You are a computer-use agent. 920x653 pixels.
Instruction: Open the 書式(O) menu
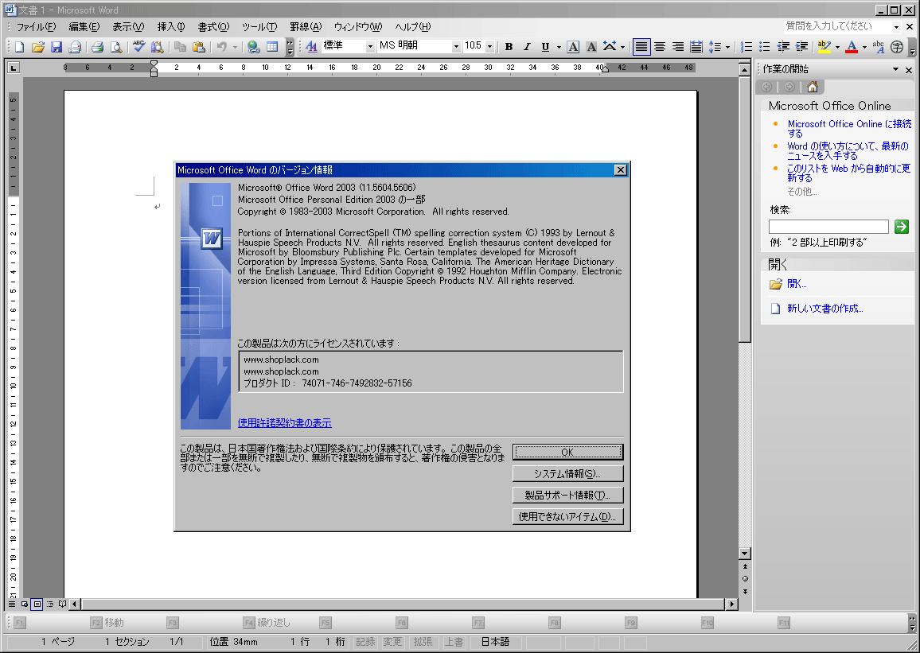[x=213, y=27]
